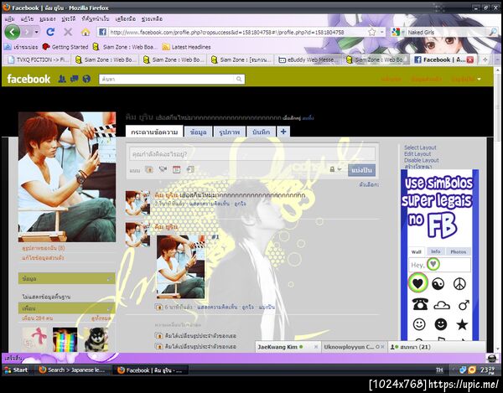Click Disable Layout link
Image resolution: width=503 pixels, height=393 pixels.
click(422, 160)
